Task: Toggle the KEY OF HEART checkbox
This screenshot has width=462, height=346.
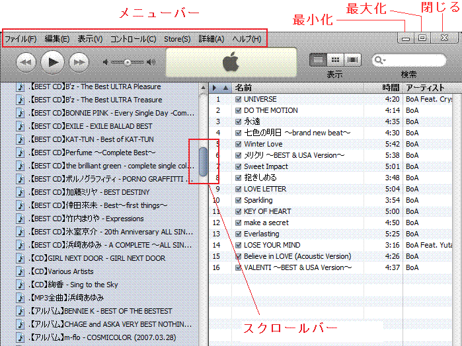Action: (239, 211)
